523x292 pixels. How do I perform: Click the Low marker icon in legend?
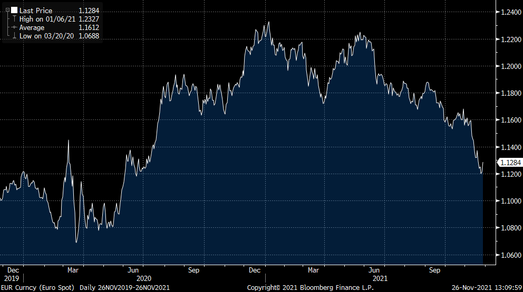tap(14, 36)
